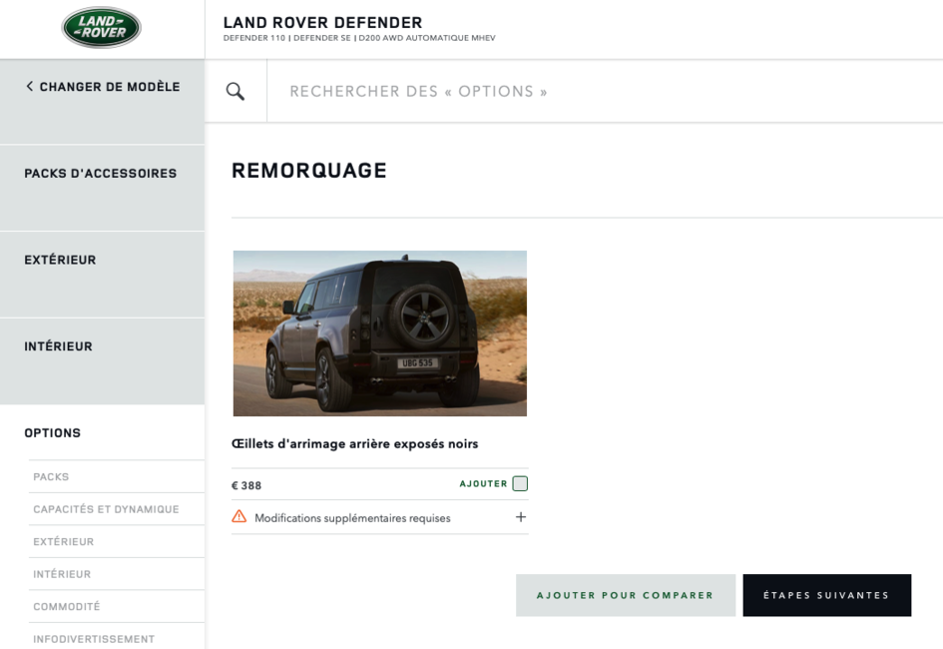Go back via Changer de modèle chevron
This screenshot has width=943, height=649.
coord(30,87)
